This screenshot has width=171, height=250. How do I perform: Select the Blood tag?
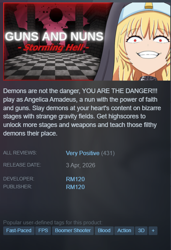[104, 230]
